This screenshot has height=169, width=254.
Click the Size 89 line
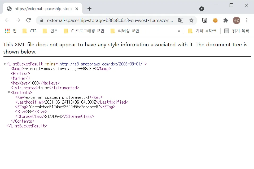coord(31,112)
